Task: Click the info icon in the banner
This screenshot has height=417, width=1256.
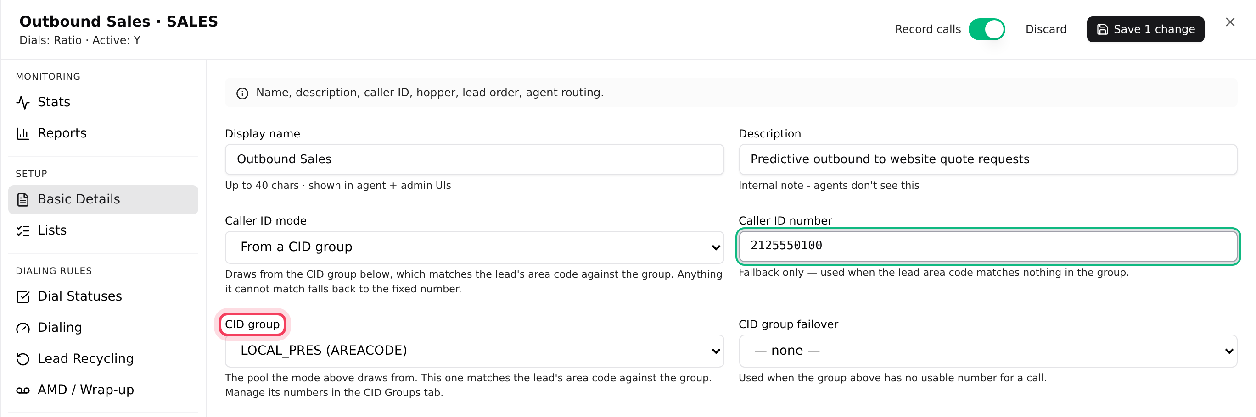Action: (x=242, y=93)
